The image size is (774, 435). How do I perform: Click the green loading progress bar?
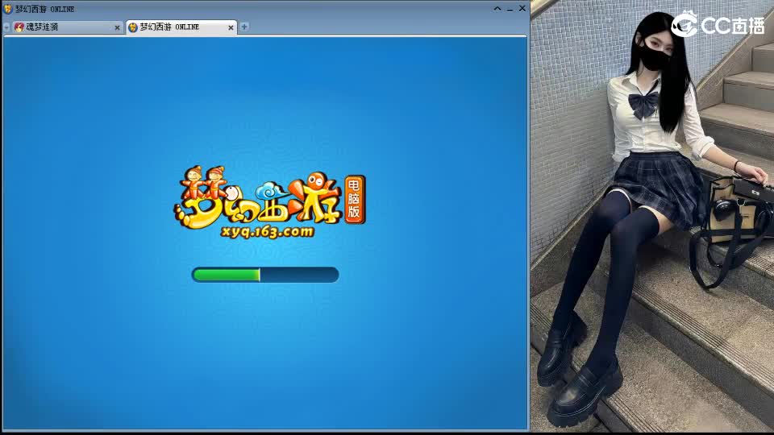pos(265,275)
